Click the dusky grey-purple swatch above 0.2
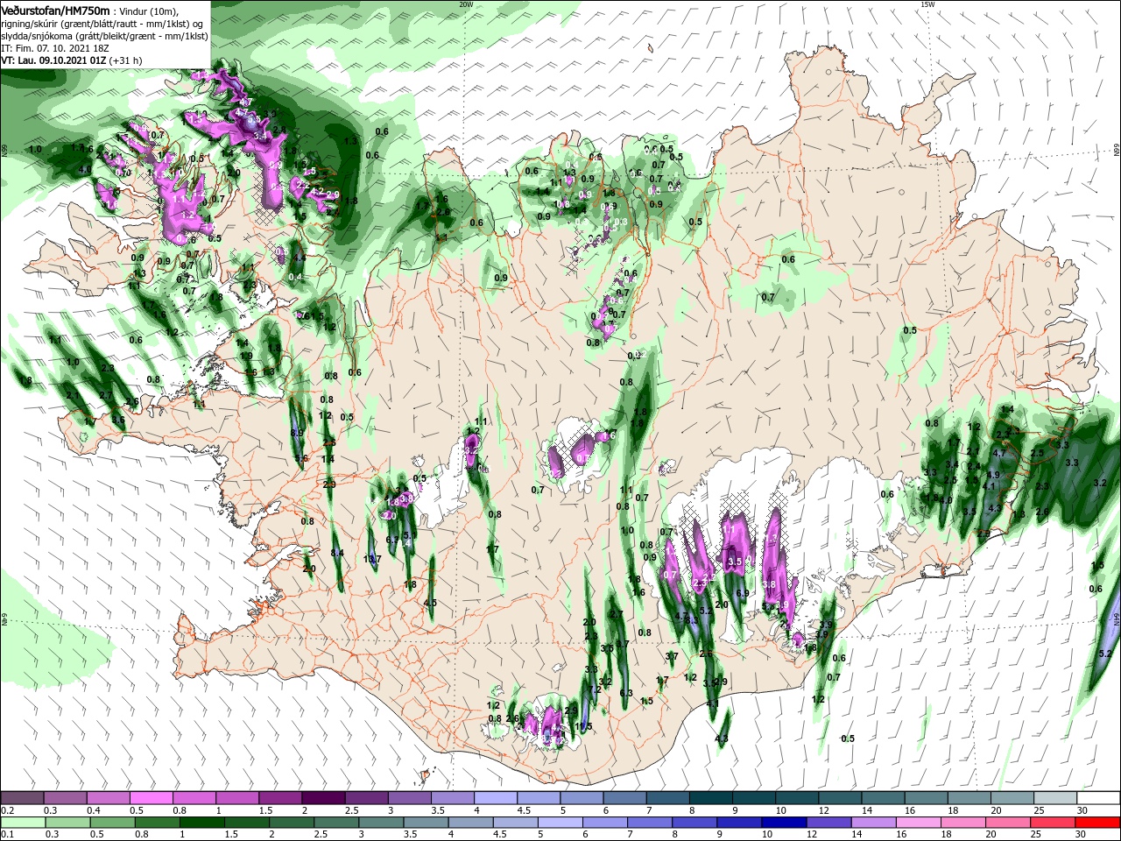 (x=22, y=797)
